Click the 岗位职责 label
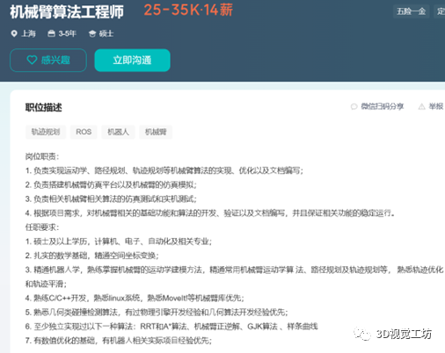The height and width of the screenshot is (353, 445). [x=42, y=156]
